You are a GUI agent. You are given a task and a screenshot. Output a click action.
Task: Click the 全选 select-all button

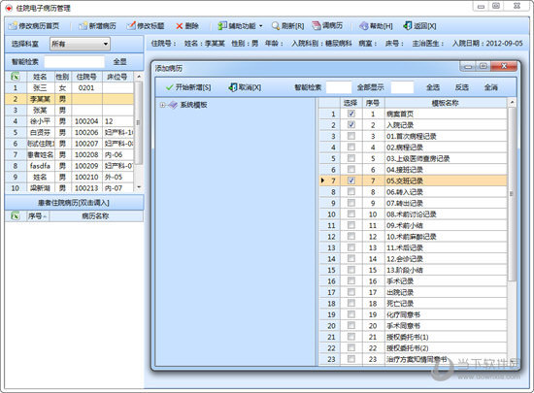(x=433, y=87)
